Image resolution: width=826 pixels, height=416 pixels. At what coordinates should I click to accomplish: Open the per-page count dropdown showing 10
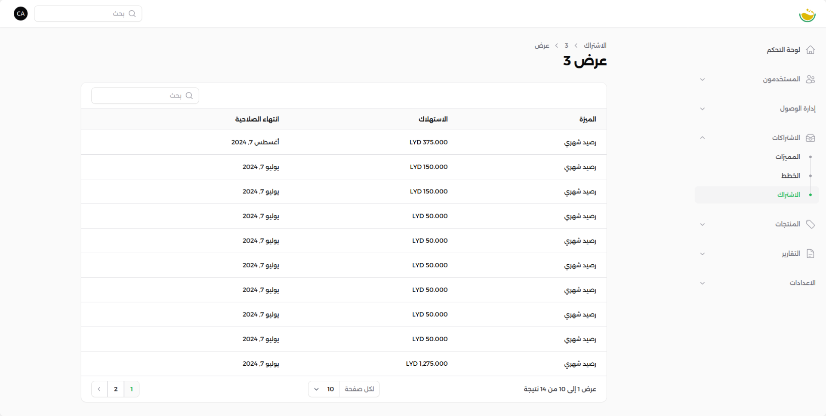point(324,389)
